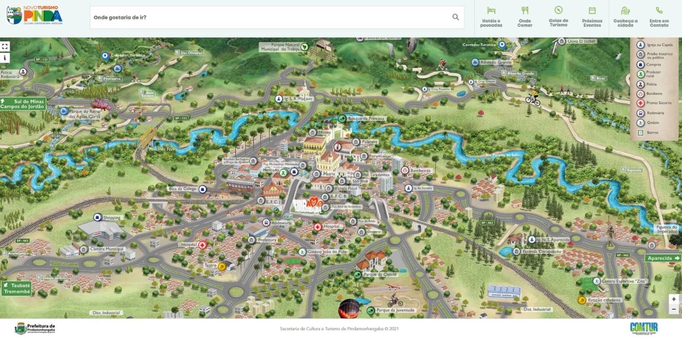The height and width of the screenshot is (342, 682).
Task: Go to Guias de Turismo
Action: (558, 17)
